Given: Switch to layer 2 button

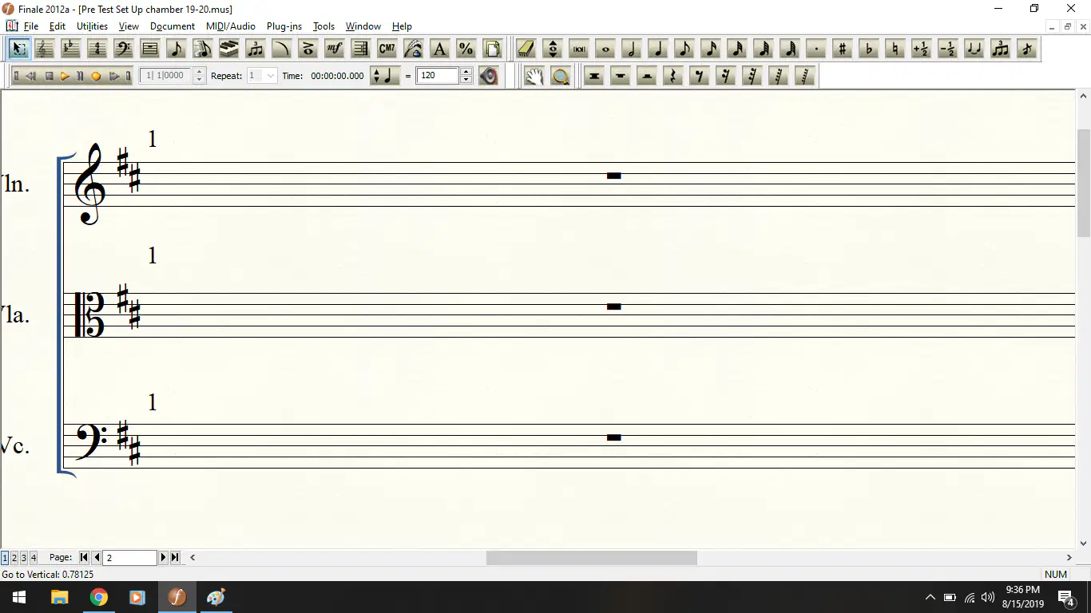Looking at the screenshot, I should click(x=14, y=557).
